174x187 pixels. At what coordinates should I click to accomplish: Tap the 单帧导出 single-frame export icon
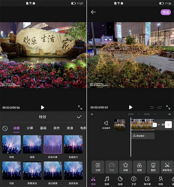[167, 167]
